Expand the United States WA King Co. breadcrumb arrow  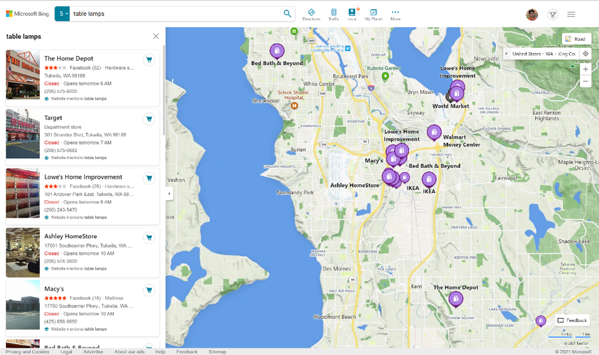[506, 54]
